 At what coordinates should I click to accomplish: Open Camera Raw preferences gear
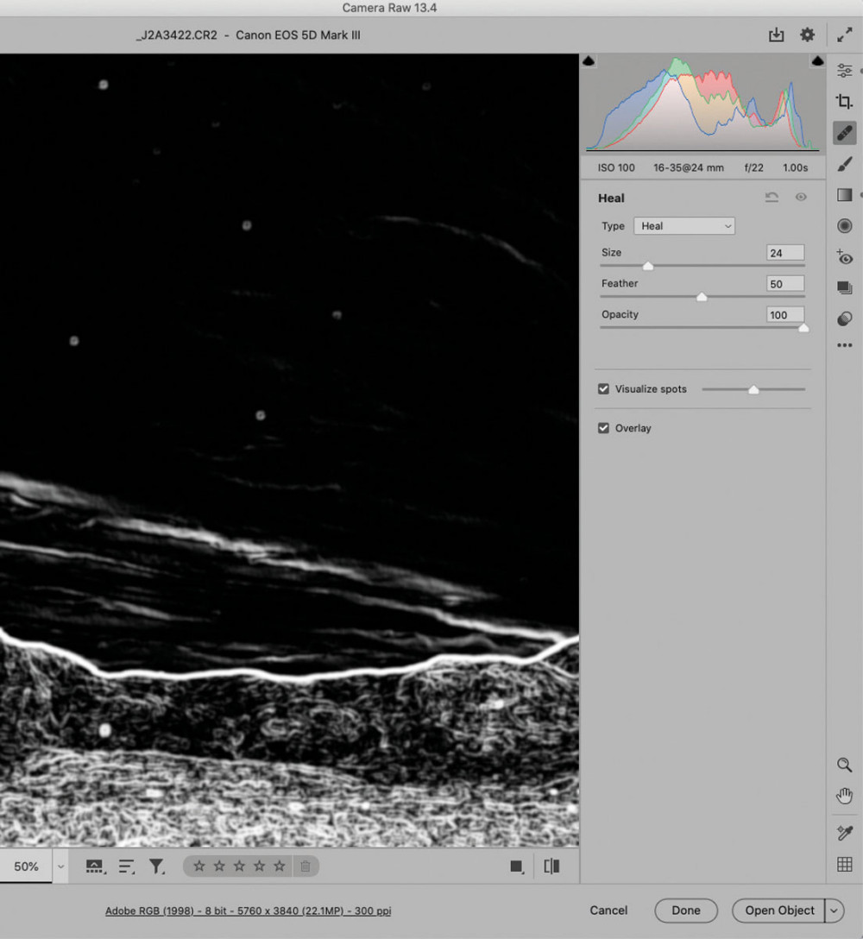pyautogui.click(x=807, y=35)
